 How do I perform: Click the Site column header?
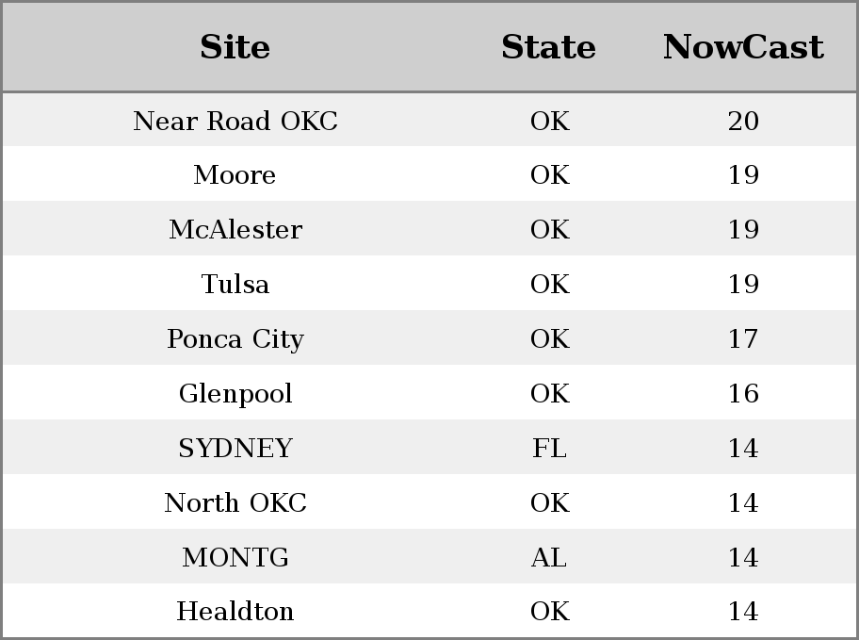(235, 46)
